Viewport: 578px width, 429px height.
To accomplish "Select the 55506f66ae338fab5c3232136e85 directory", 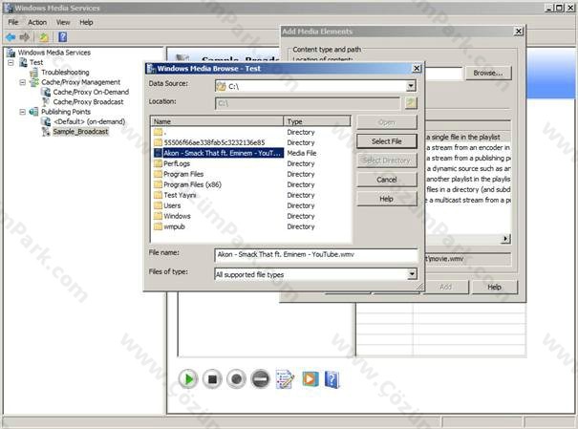I will [x=209, y=142].
